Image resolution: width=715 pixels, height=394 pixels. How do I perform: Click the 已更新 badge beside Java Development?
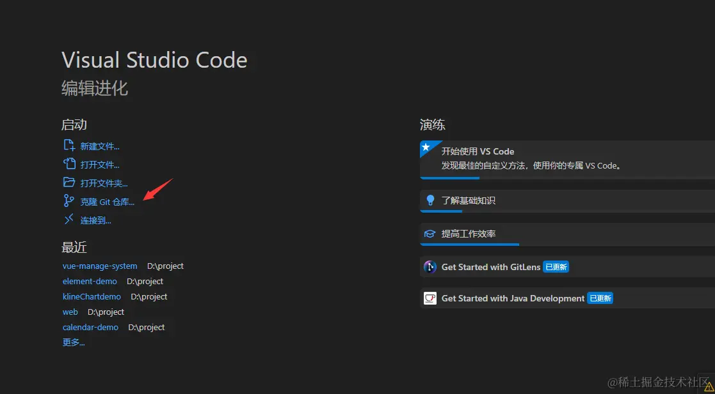tap(600, 298)
